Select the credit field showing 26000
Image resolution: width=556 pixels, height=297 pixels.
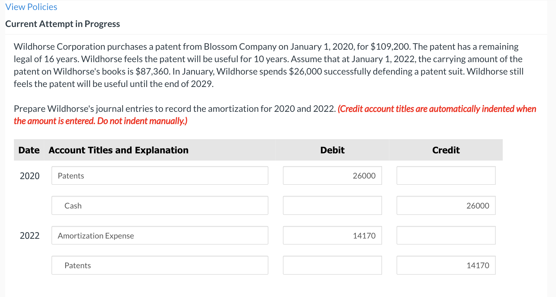click(446, 205)
